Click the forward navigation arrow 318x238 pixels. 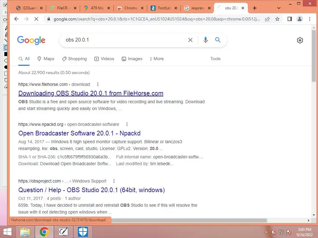[x=26, y=19]
